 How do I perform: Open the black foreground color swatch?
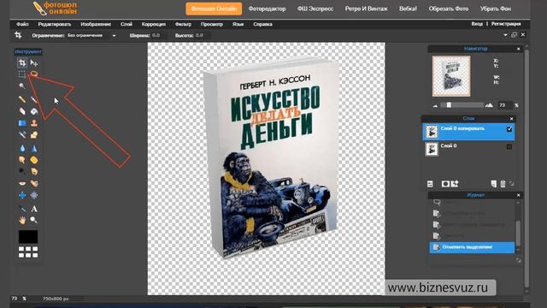(x=28, y=237)
